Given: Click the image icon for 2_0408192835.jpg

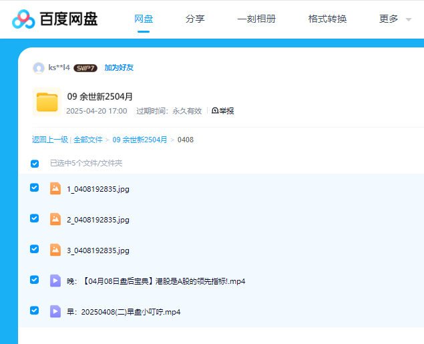Looking at the screenshot, I should 55,219.
